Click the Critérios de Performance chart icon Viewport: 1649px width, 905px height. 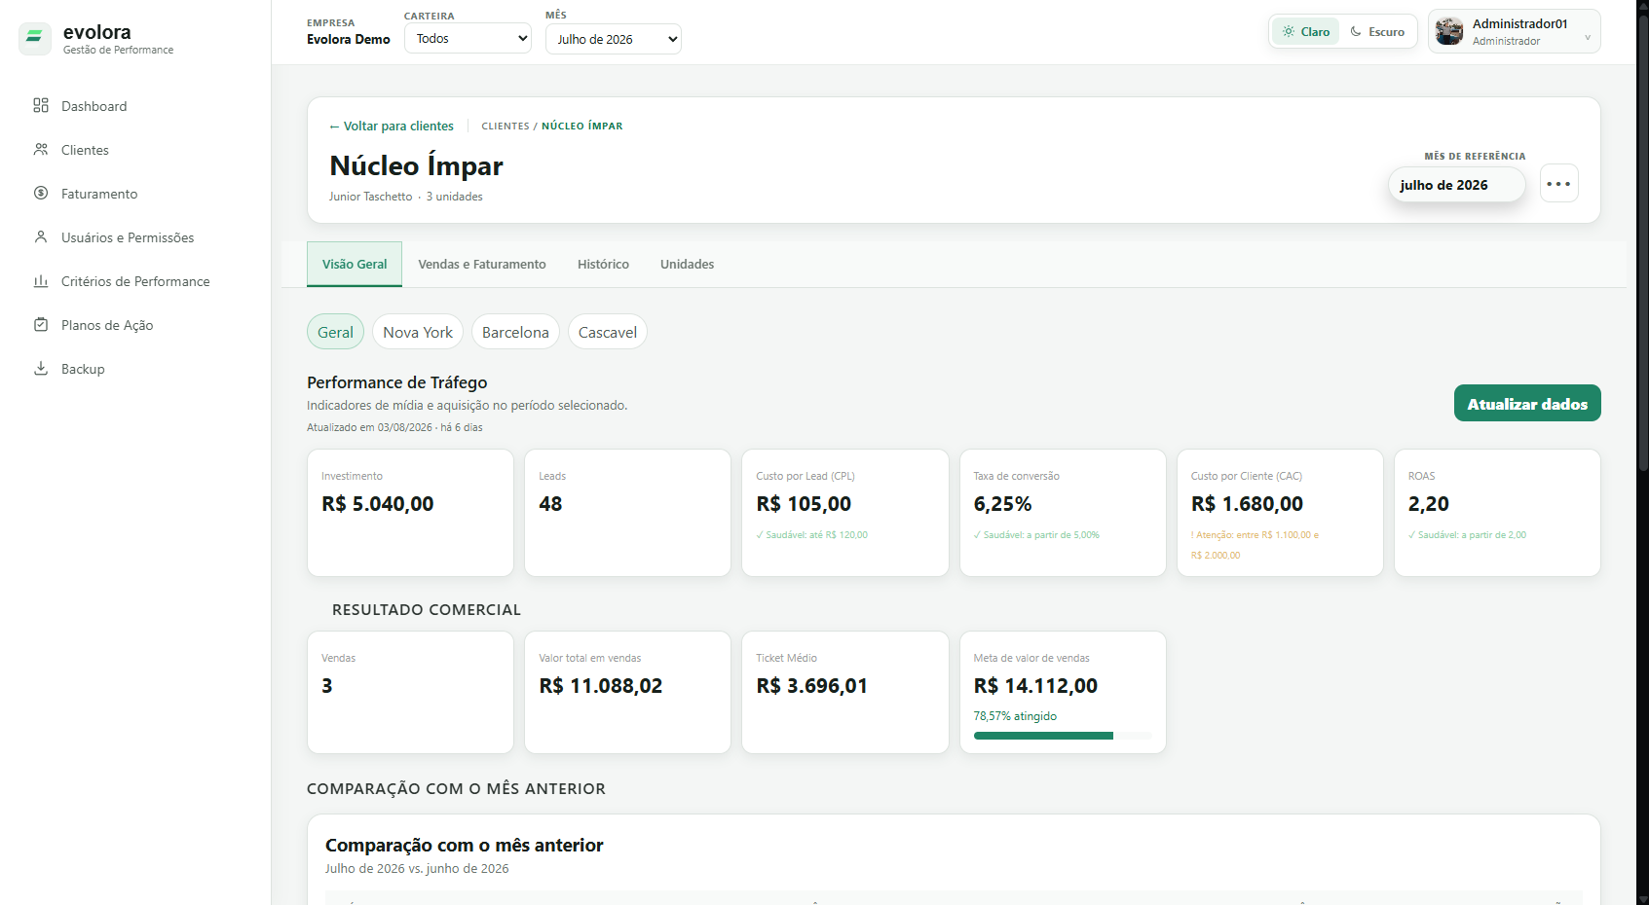41,280
